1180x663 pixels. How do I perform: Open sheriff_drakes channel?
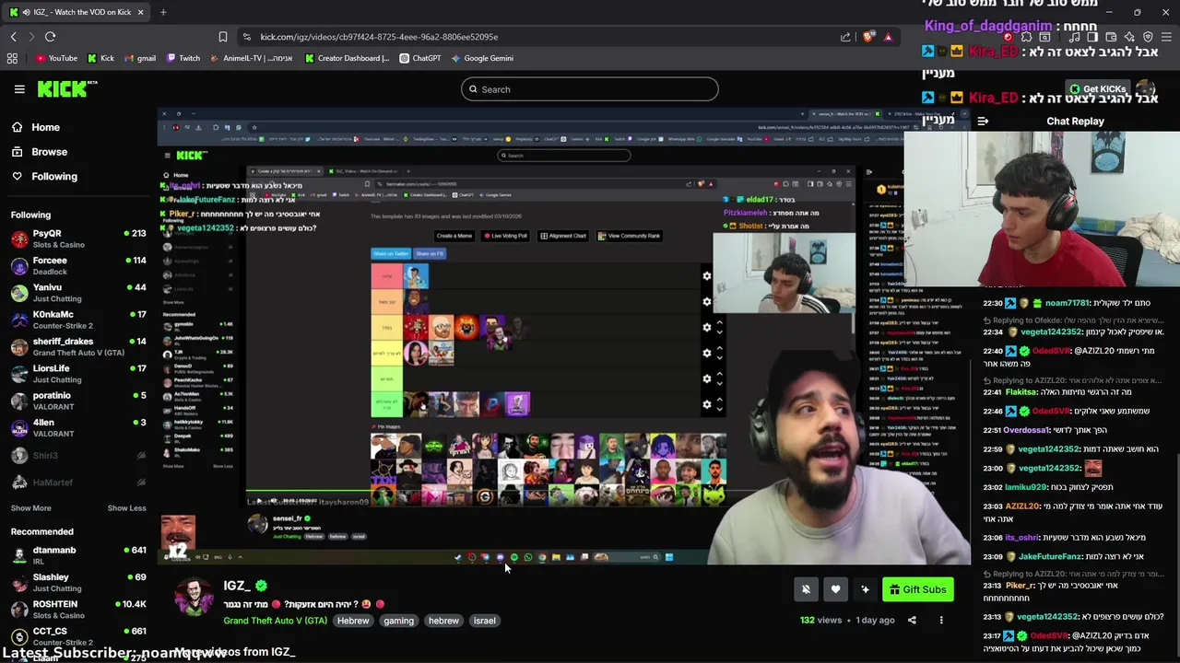coord(78,346)
